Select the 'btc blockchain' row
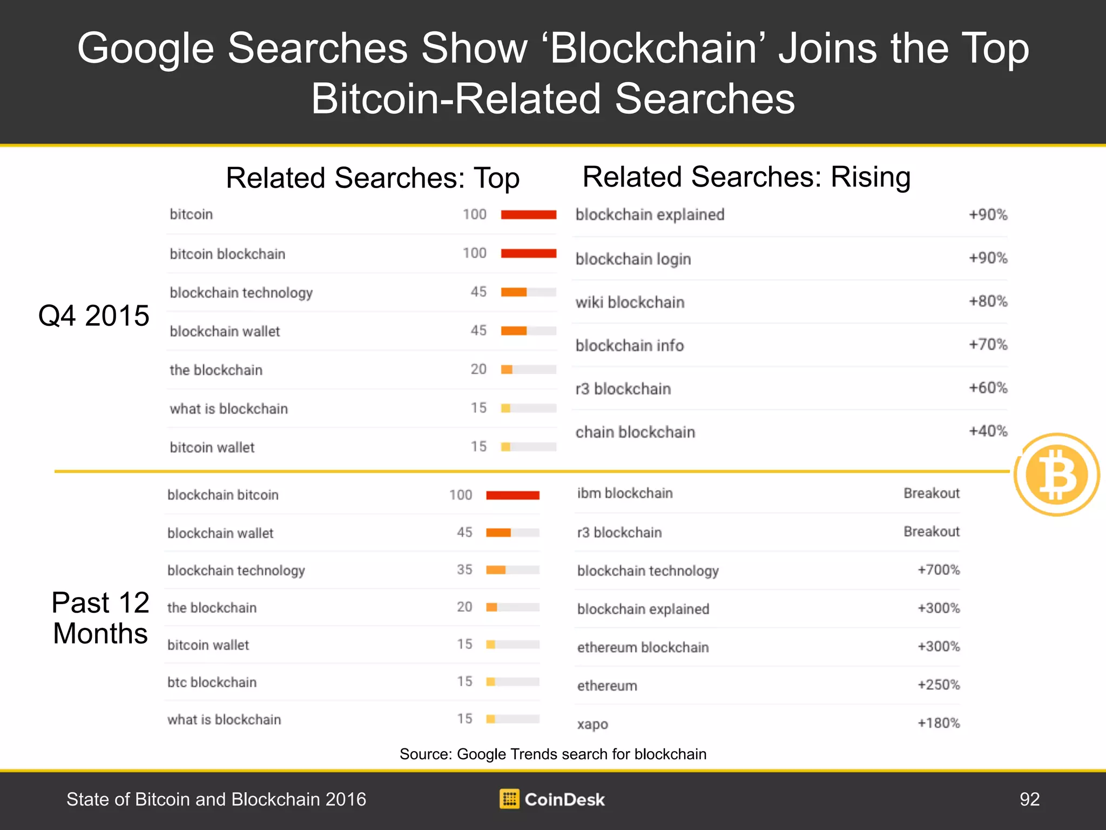Screen dimensions: 1106x830 click(352, 682)
